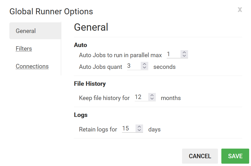Select the Auto Jobs quant input field
Screen dimensions: 251x166
[133, 66]
